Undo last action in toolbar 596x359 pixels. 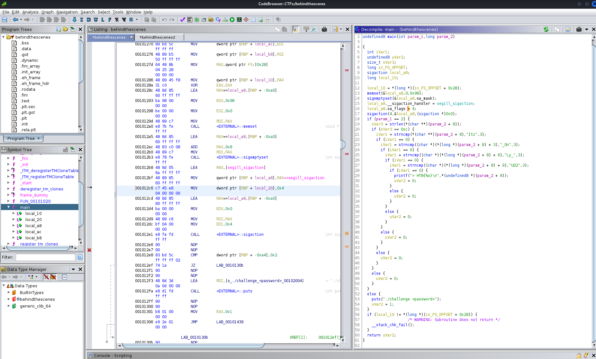(x=164, y=20)
